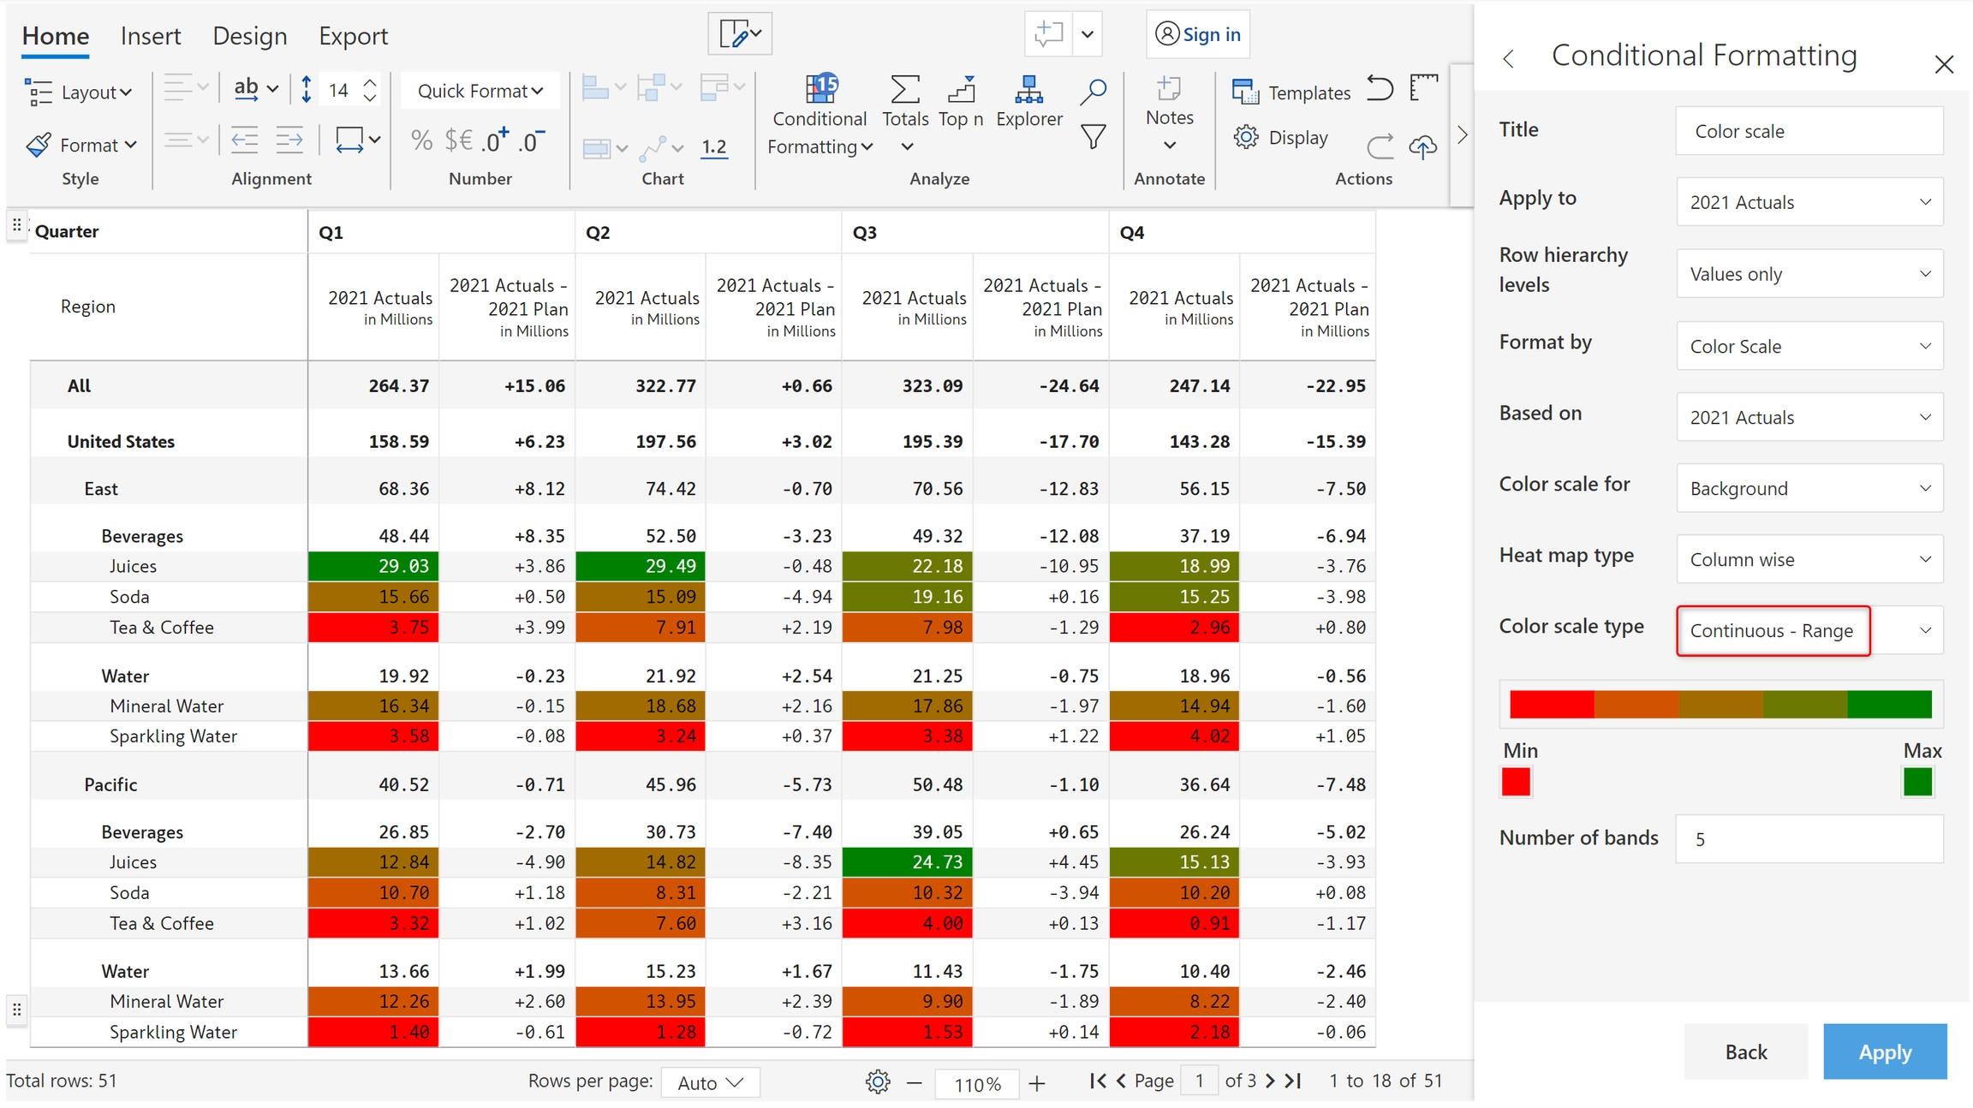Go to next page arrow
1973x1108 pixels.
click(1271, 1081)
